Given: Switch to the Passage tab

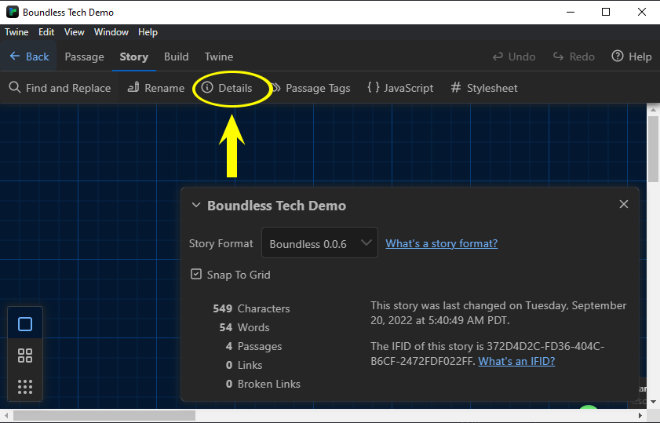Looking at the screenshot, I should pos(84,57).
